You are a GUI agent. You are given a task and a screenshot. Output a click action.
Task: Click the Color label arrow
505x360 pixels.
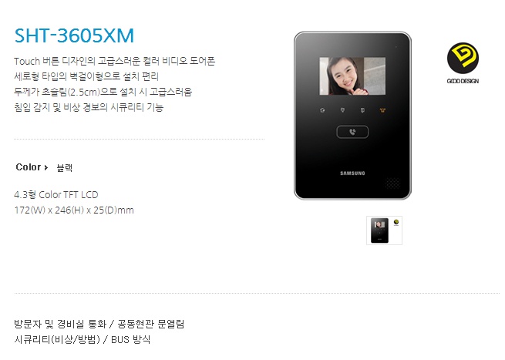[46, 167]
